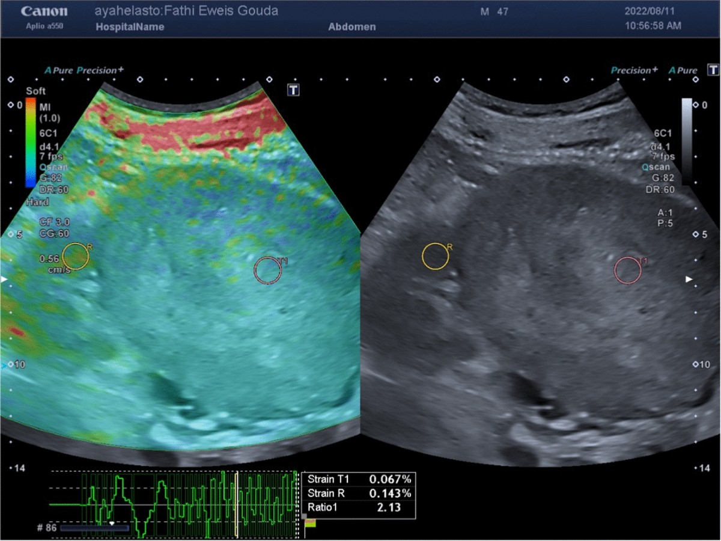Screen dimensions: 721x541
Task: Click the Ratio1 value 2.13
Action: [x=385, y=508]
